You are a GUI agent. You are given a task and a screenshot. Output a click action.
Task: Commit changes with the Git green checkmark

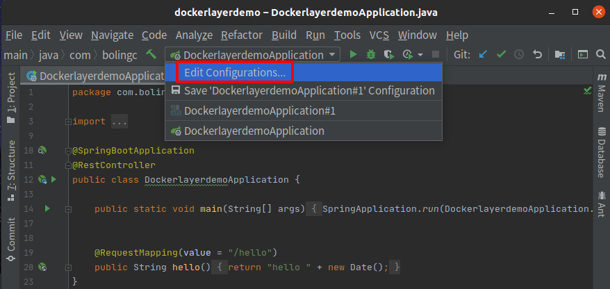pos(501,55)
